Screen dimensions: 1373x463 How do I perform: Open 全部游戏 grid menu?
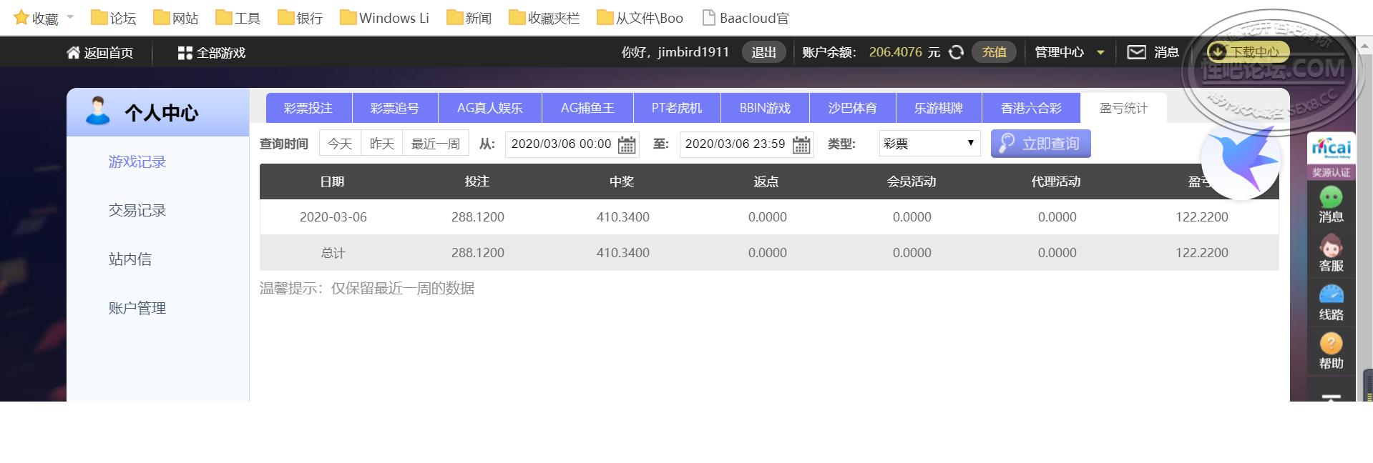pyautogui.click(x=212, y=53)
